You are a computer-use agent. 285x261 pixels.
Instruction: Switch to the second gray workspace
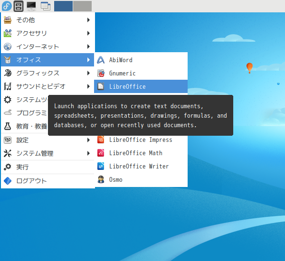(83, 6)
